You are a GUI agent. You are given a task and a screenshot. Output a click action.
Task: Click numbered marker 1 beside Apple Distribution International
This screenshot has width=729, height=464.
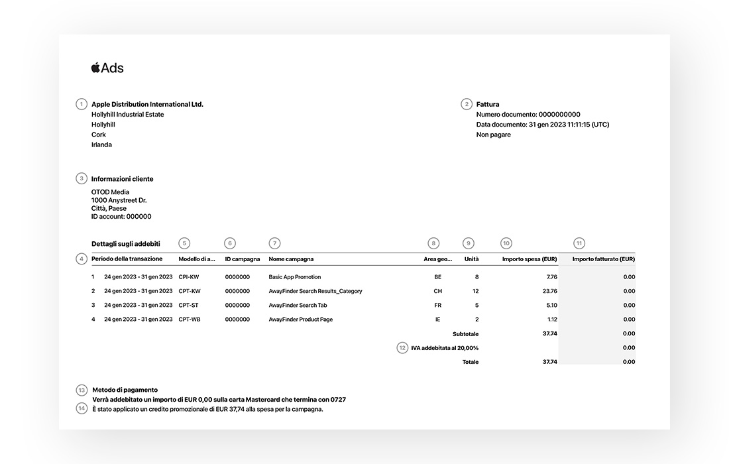click(x=82, y=104)
